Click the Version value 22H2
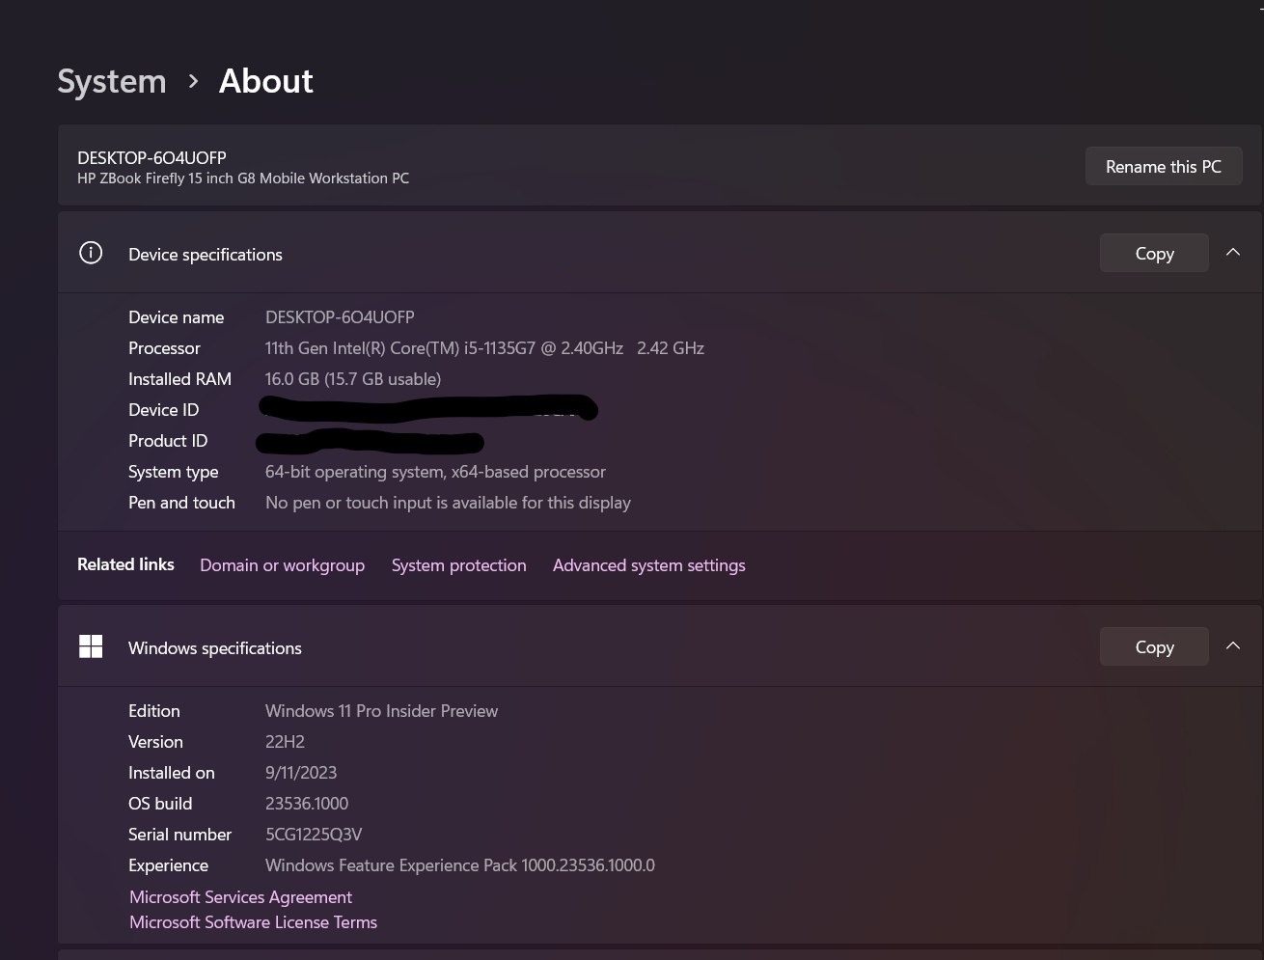 click(x=285, y=742)
